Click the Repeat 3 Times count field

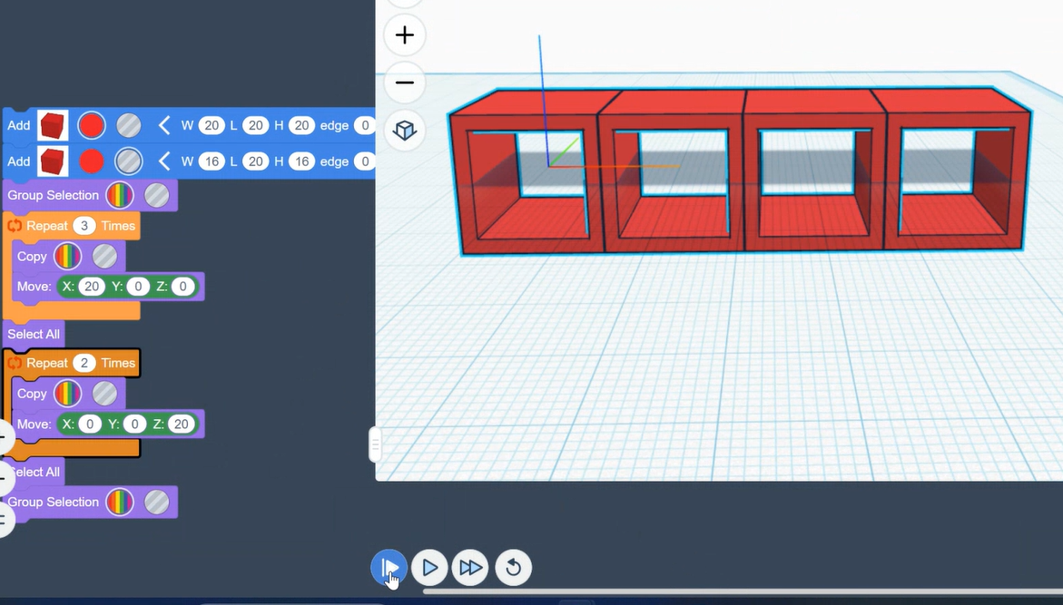point(84,226)
